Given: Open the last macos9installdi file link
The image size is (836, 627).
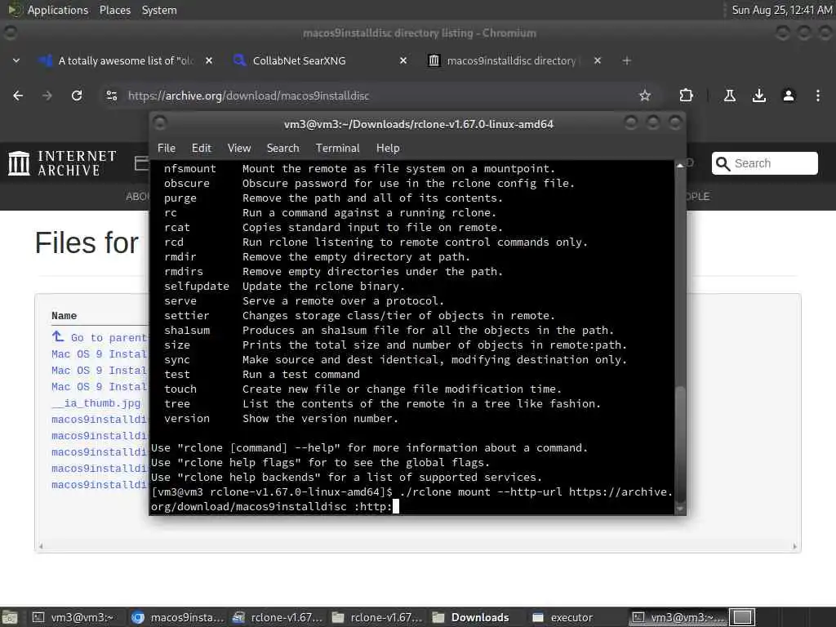Looking at the screenshot, I should tap(99, 485).
